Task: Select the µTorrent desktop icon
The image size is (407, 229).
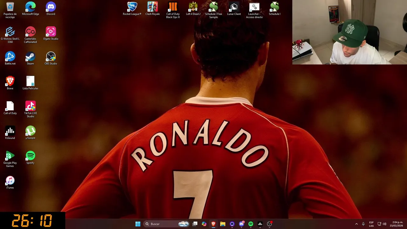Action: pyautogui.click(x=30, y=133)
